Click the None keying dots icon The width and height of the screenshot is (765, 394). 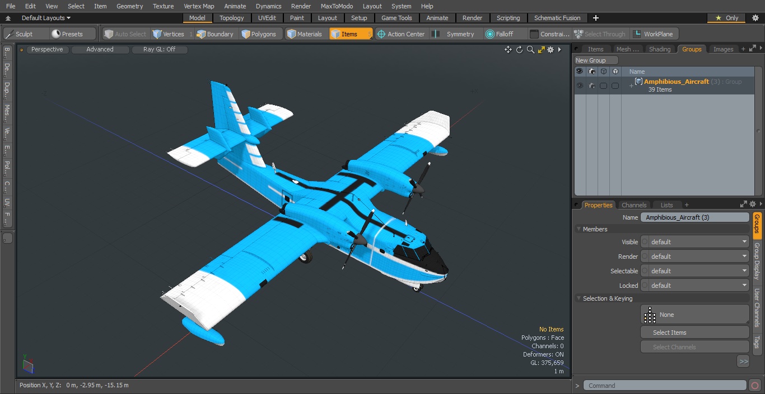(x=650, y=315)
